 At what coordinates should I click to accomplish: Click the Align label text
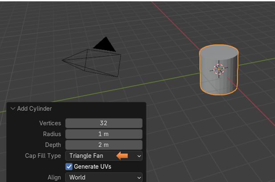click(54, 177)
